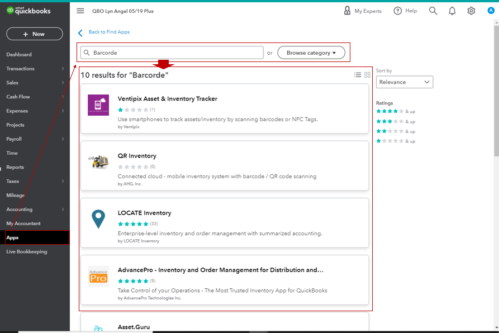Filter by 4 stars & up rating

396,111
